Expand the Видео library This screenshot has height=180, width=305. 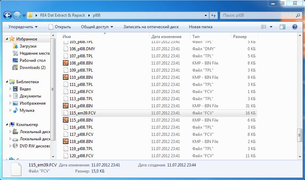click(x=10, y=89)
